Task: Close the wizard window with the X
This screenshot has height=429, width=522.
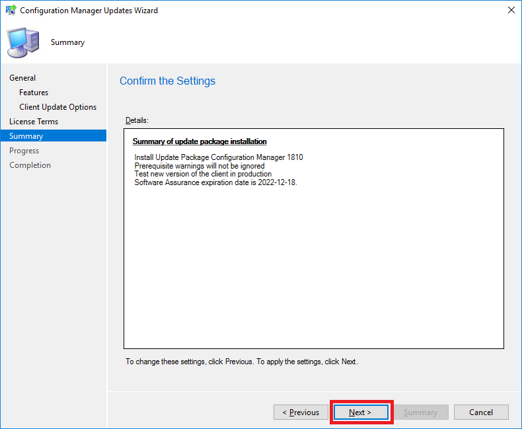Action: 511,10
